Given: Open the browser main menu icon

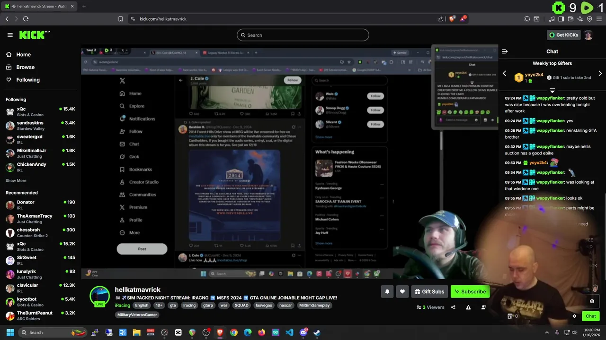Looking at the screenshot, I should click(599, 19).
